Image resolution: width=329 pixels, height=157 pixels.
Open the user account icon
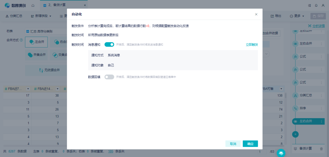pos(323,6)
